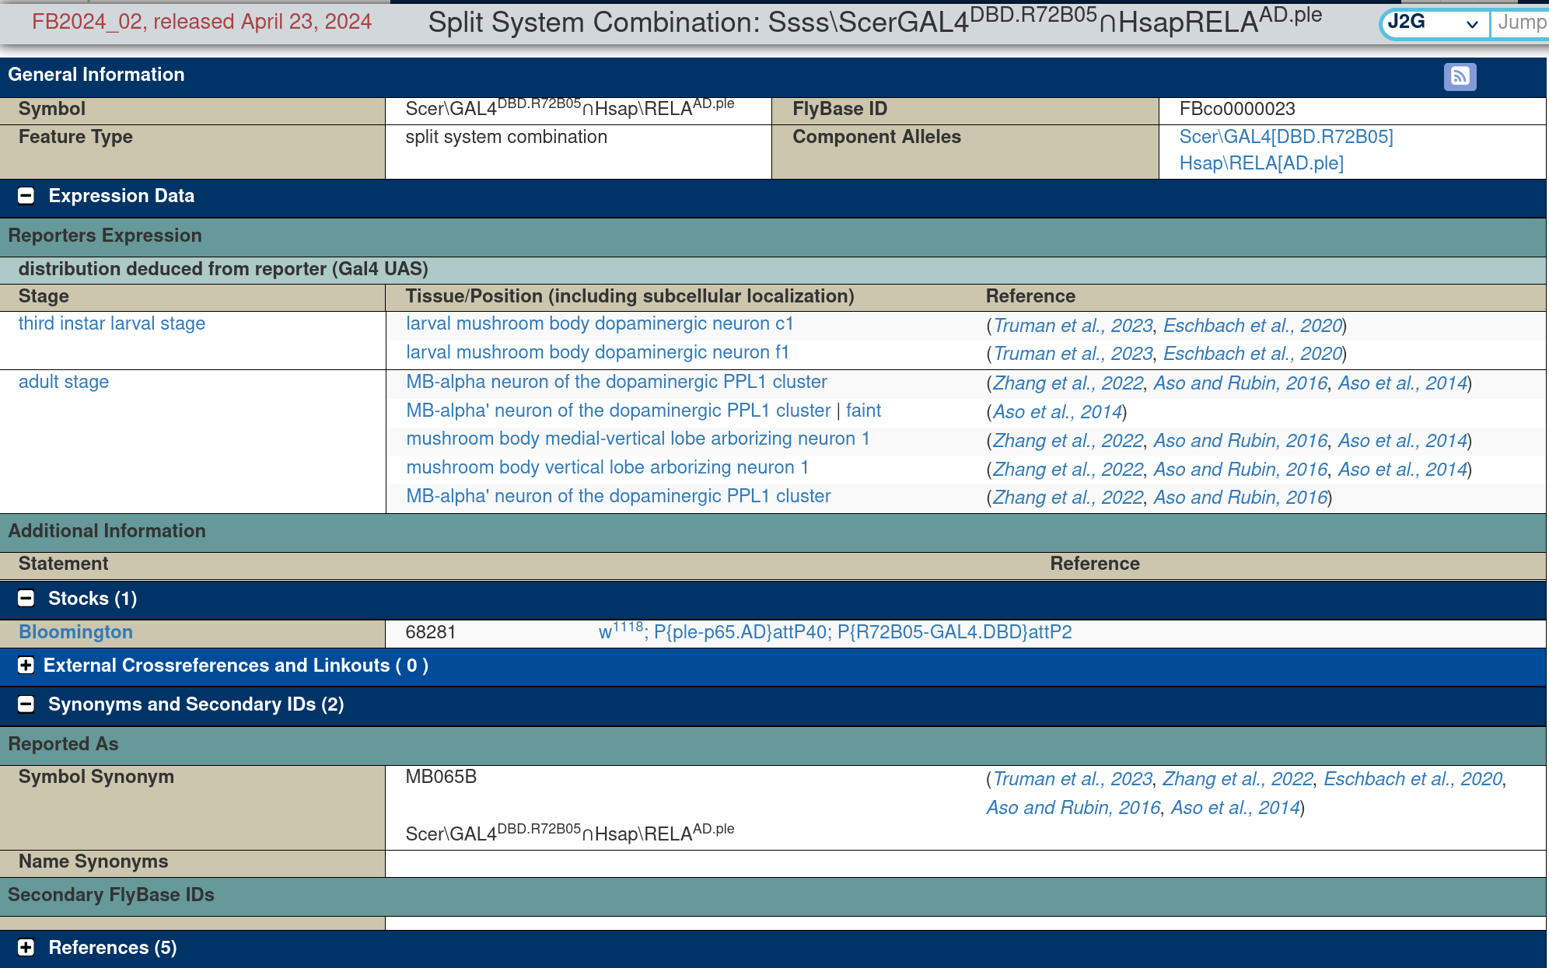Screen dimensions: 1549x968
Task: Expand the References section
Action: pyautogui.click(x=26, y=948)
